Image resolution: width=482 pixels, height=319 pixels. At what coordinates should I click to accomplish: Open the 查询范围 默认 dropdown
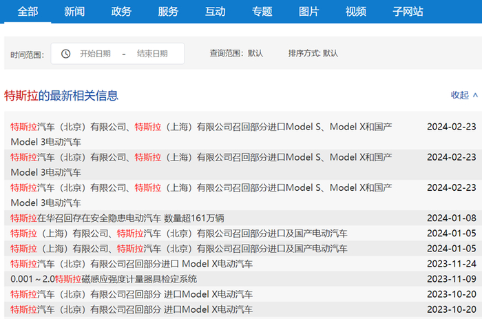pyautogui.click(x=236, y=54)
